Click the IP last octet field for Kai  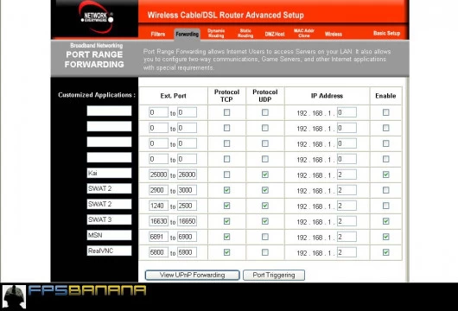tap(347, 175)
